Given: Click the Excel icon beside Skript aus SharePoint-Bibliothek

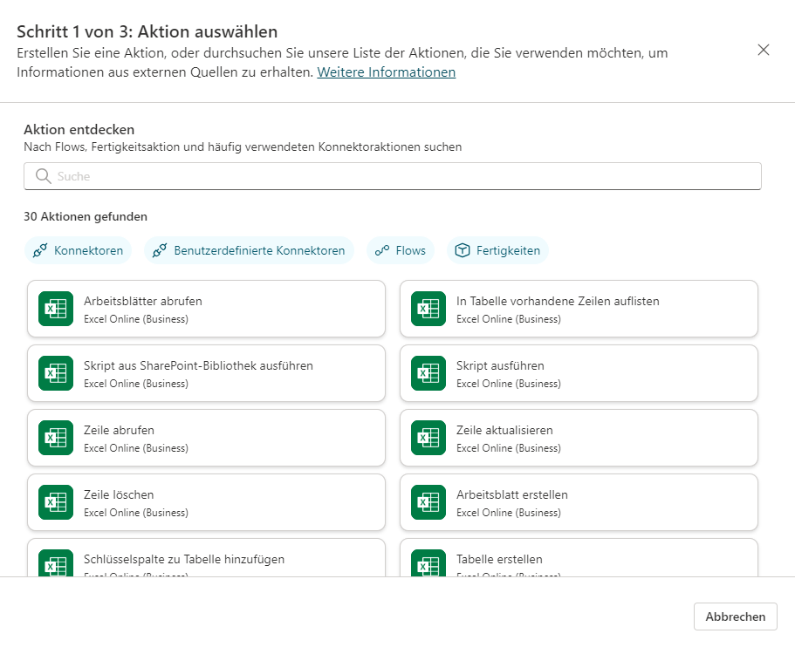Looking at the screenshot, I should (56, 373).
